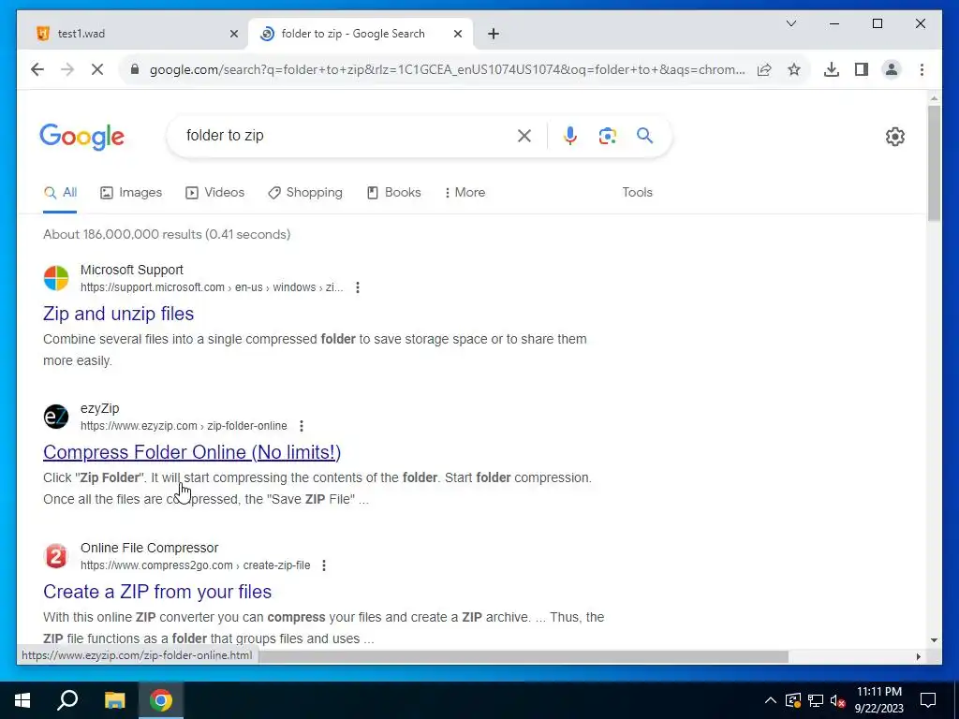Screen dimensions: 959x719
Task: Bookmark this page with the star icon
Action: (794, 69)
